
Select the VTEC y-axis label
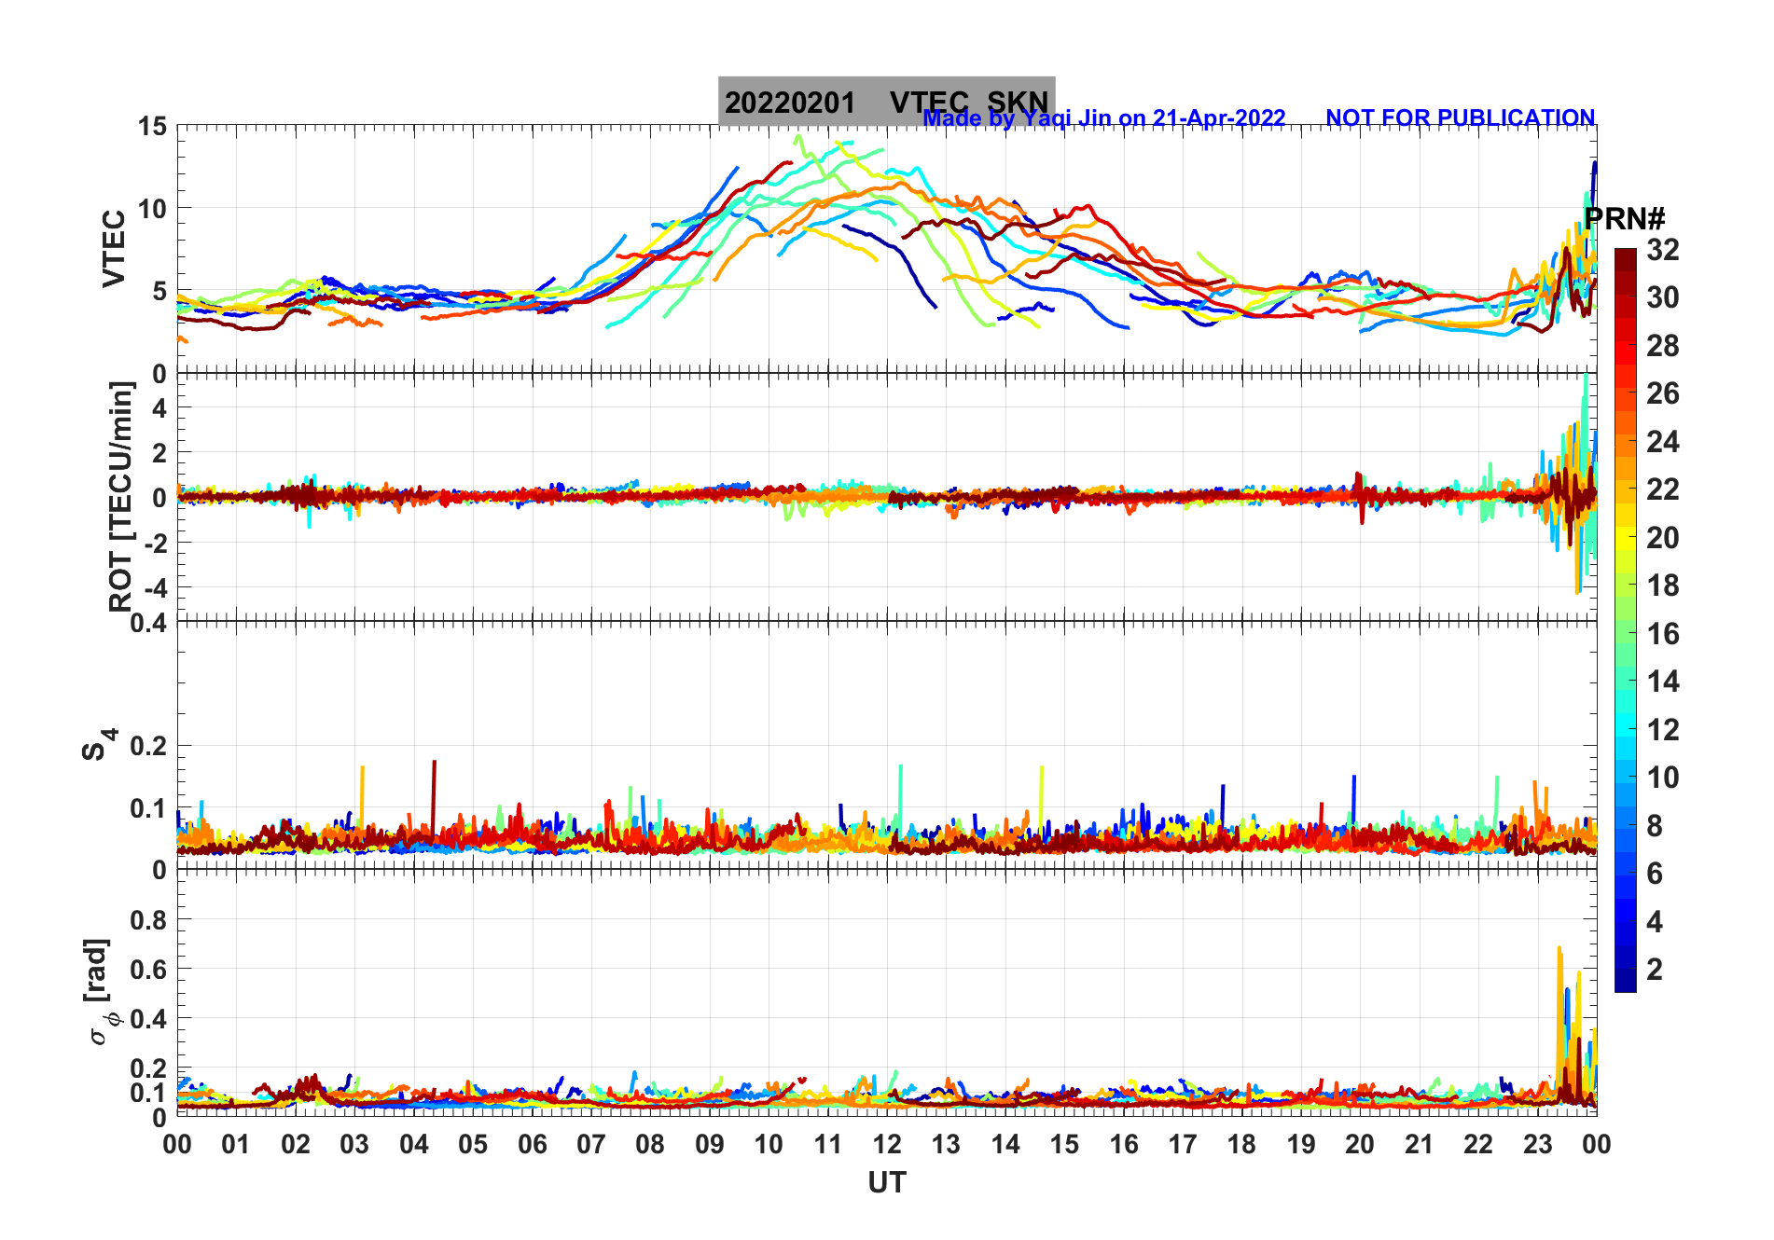(x=114, y=249)
